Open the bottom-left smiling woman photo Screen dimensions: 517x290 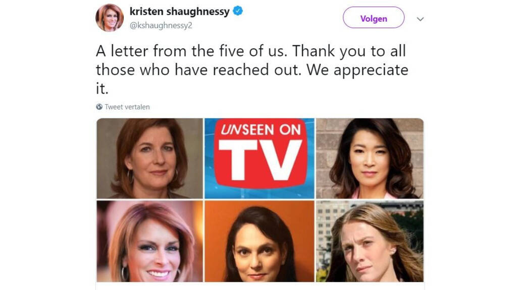pos(149,241)
